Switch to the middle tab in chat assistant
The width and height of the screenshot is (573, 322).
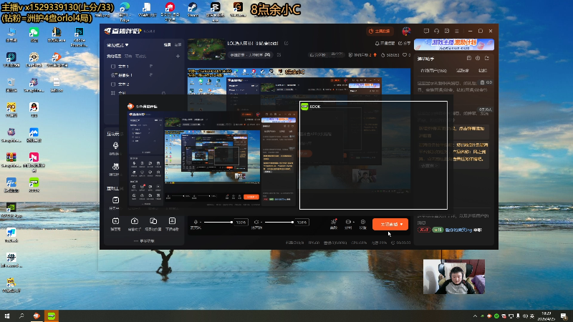(462, 70)
